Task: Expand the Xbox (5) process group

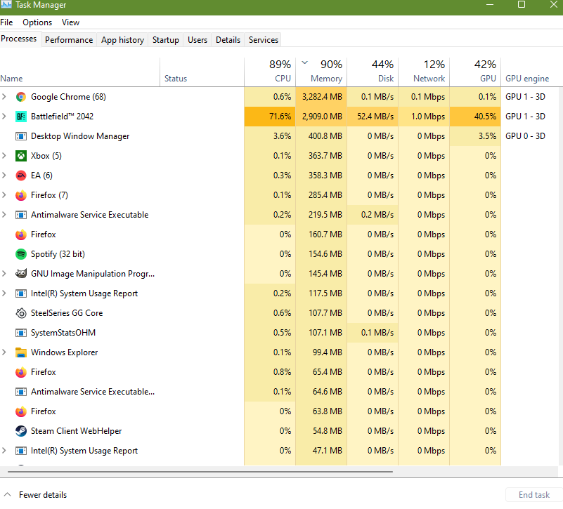Action: tap(4, 156)
